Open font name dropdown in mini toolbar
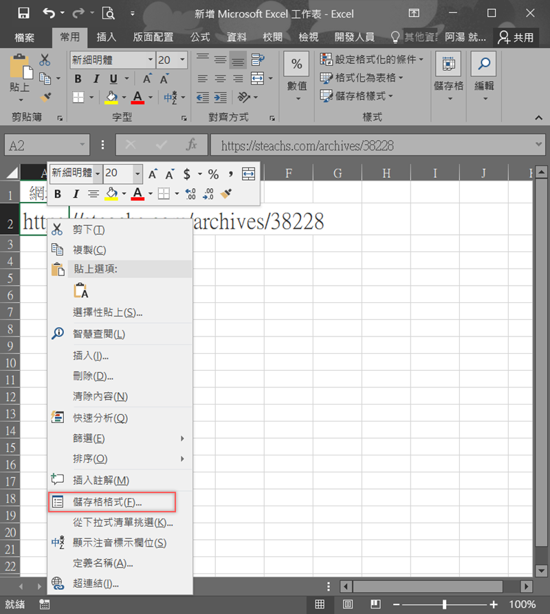The height and width of the screenshot is (614, 550). (x=98, y=174)
